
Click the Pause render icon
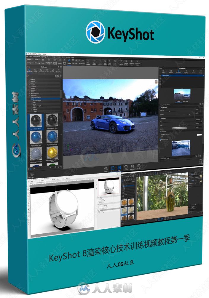[43, 61]
